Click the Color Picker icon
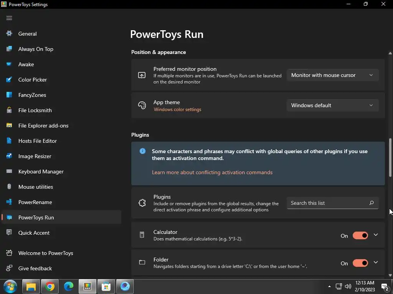The height and width of the screenshot is (294, 393). 9,80
